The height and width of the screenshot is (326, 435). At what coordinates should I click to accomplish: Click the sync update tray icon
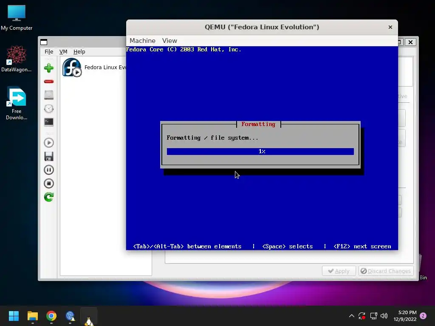coord(362,316)
